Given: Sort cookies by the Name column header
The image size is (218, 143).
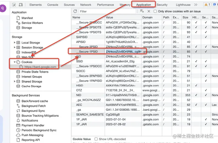Looking at the screenshot, I should (88, 17).
